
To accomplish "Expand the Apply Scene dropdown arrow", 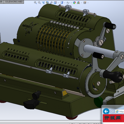I will click(x=82, y=3).
